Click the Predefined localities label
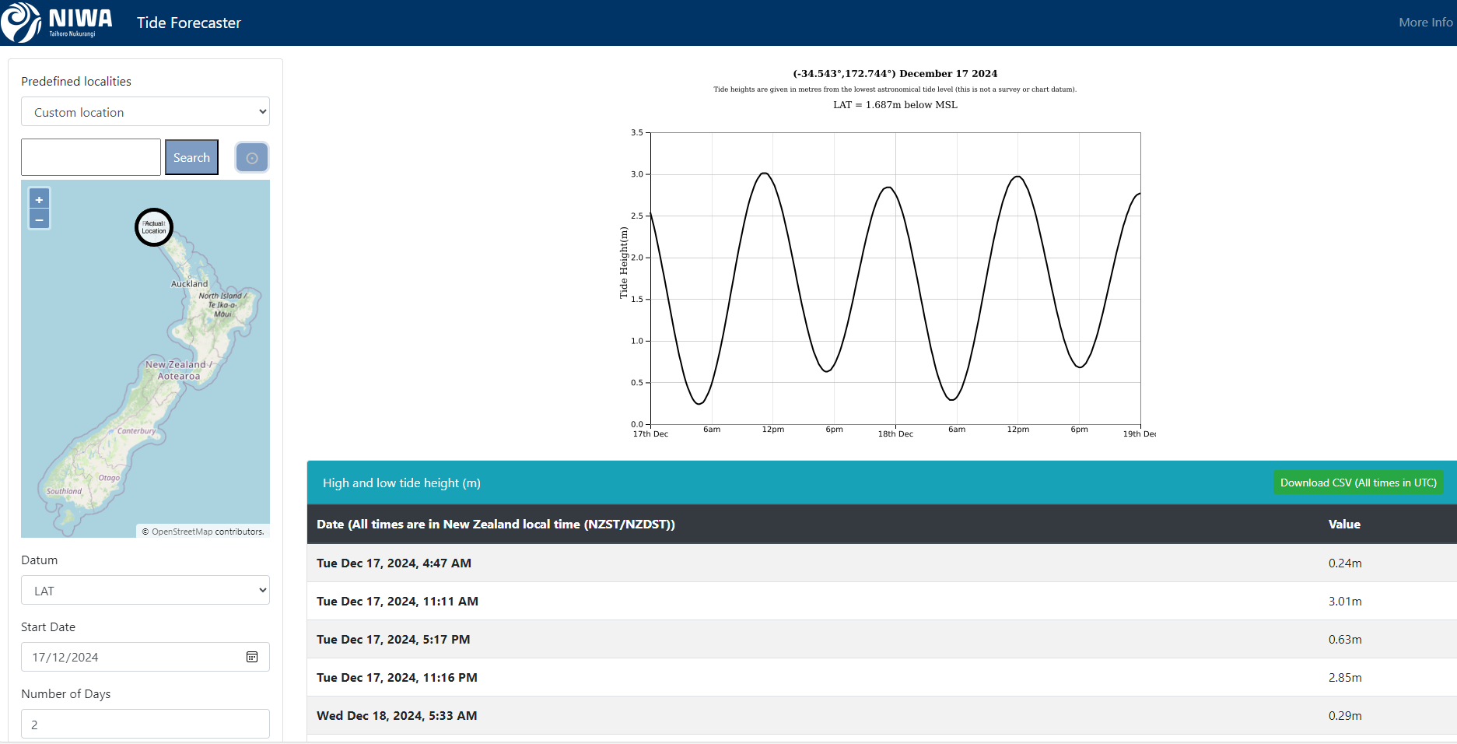Screen dimensions: 1457x744 (76, 81)
